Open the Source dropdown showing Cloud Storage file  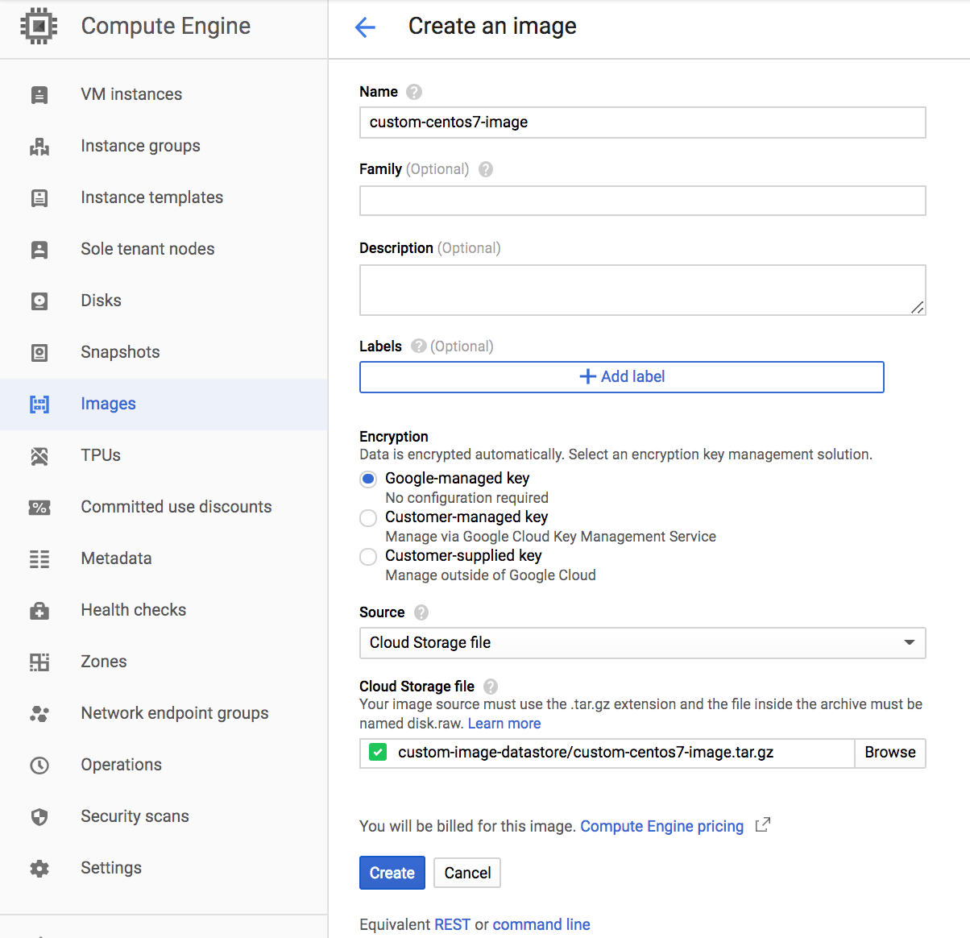643,643
